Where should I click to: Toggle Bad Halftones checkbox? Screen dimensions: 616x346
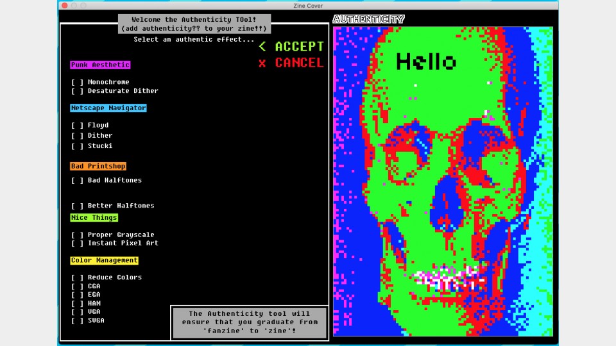pos(78,181)
